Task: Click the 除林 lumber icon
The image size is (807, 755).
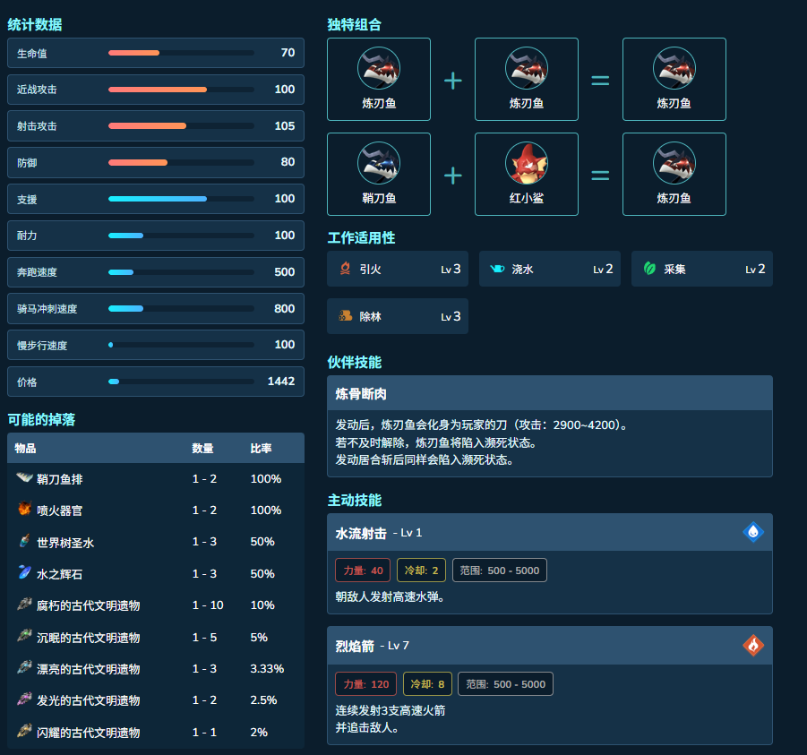Action: [x=346, y=315]
